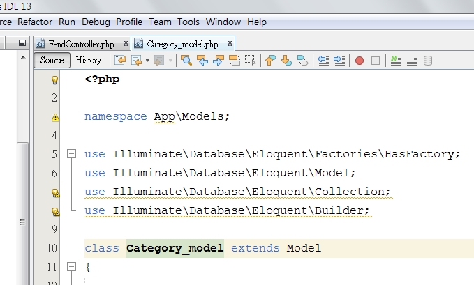This screenshot has width=474, height=285.
Task: Open the Tools menu
Action: coord(188,22)
